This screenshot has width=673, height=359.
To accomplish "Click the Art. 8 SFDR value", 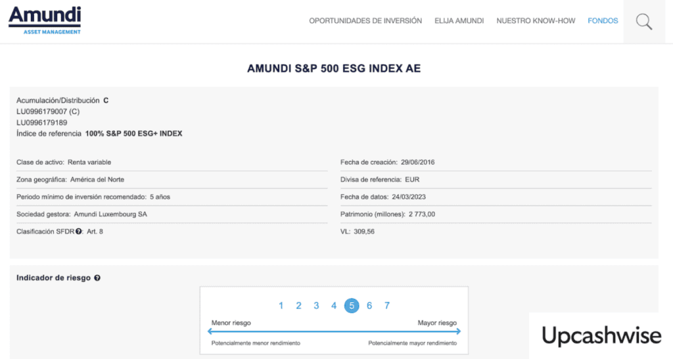I will pos(95,231).
